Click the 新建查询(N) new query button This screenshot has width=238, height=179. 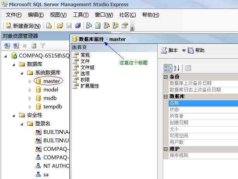(x=23, y=26)
